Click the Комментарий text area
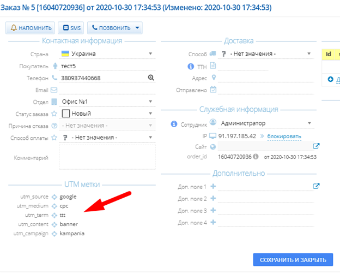 pyautogui.click(x=107, y=157)
